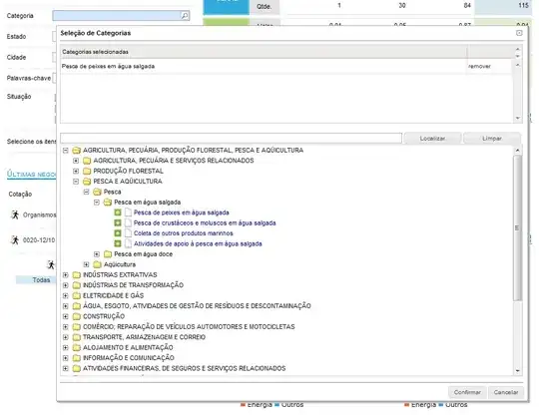Viewport: 539px width, 415px height.
Task: Click selected-categories list scroll down arrow
Action: click(x=517, y=118)
